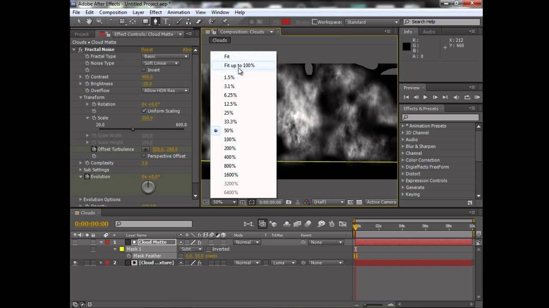Image resolution: width=549 pixels, height=308 pixels.
Task: Select the Hand tool
Action: click(x=89, y=21)
